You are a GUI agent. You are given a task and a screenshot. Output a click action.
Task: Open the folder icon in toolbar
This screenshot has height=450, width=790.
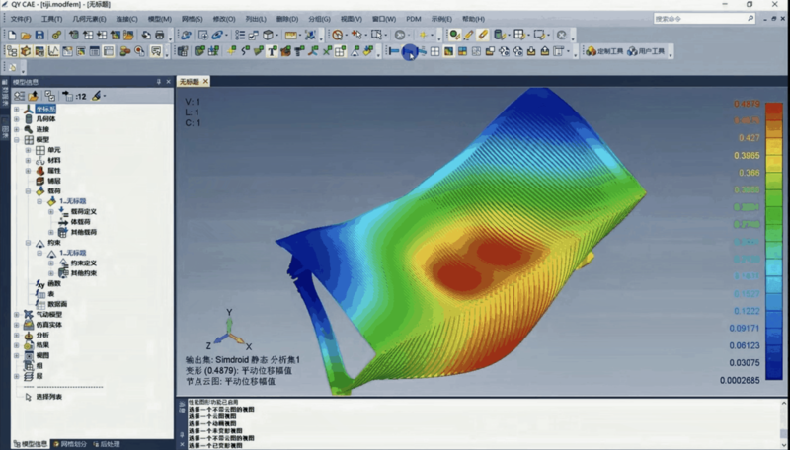[x=25, y=35]
